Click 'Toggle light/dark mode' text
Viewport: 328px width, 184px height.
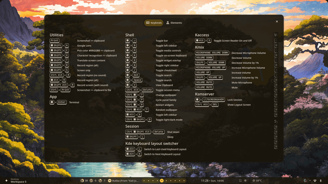click(169, 120)
